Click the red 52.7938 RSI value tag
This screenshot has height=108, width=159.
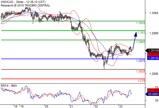pos(153,90)
